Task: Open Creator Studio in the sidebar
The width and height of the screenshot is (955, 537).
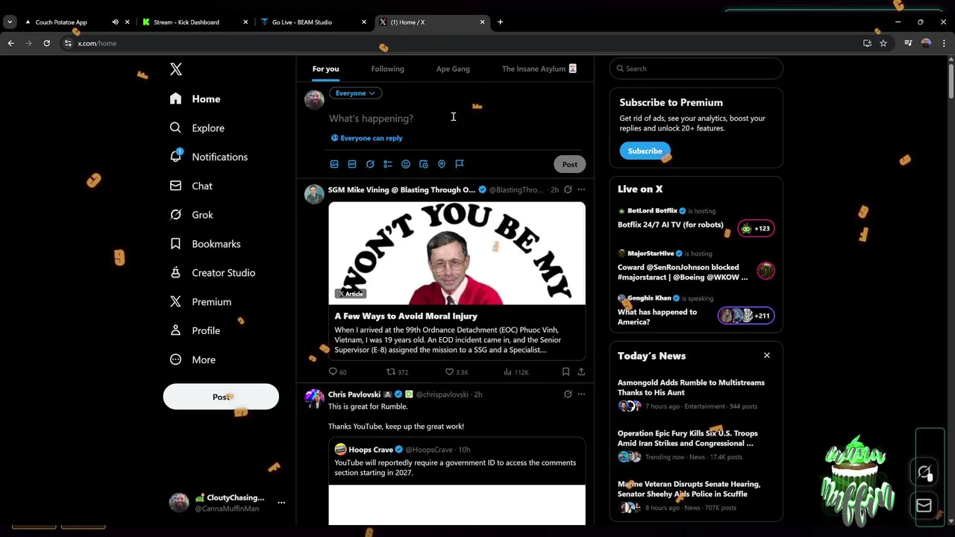Action: pos(212,273)
